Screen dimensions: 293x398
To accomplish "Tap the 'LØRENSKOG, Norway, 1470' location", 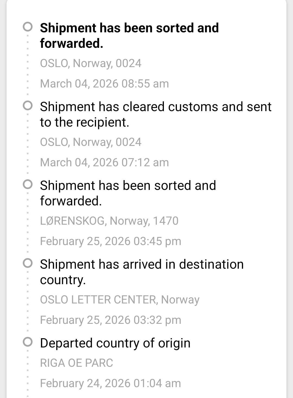I will (x=109, y=221).
